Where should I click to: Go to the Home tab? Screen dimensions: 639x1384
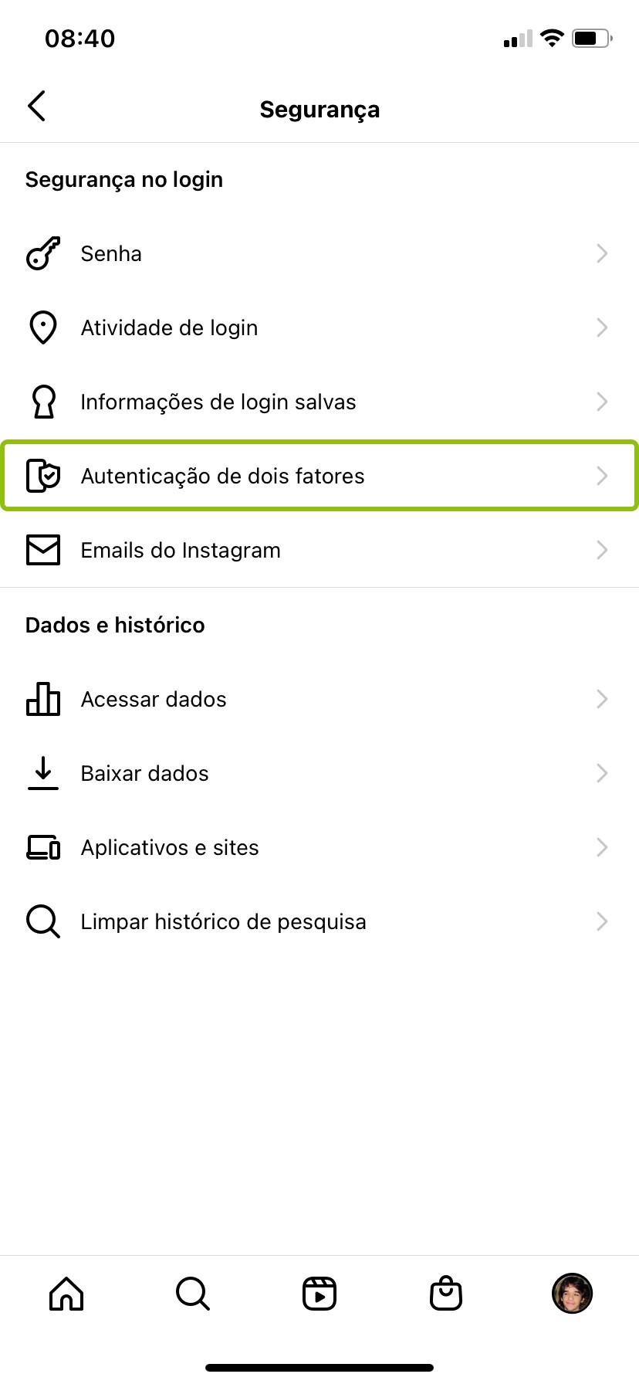point(66,1294)
